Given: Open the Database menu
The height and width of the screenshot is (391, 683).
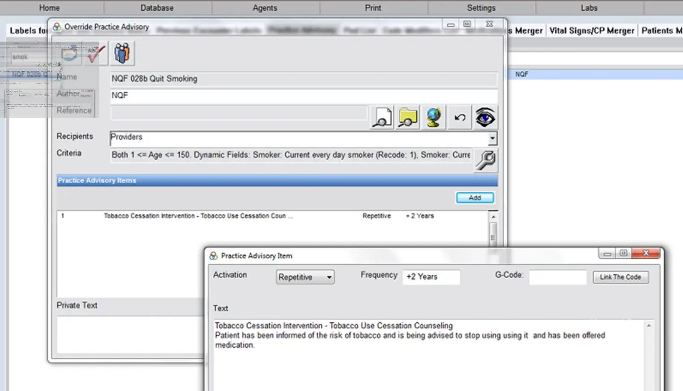Looking at the screenshot, I should [157, 8].
